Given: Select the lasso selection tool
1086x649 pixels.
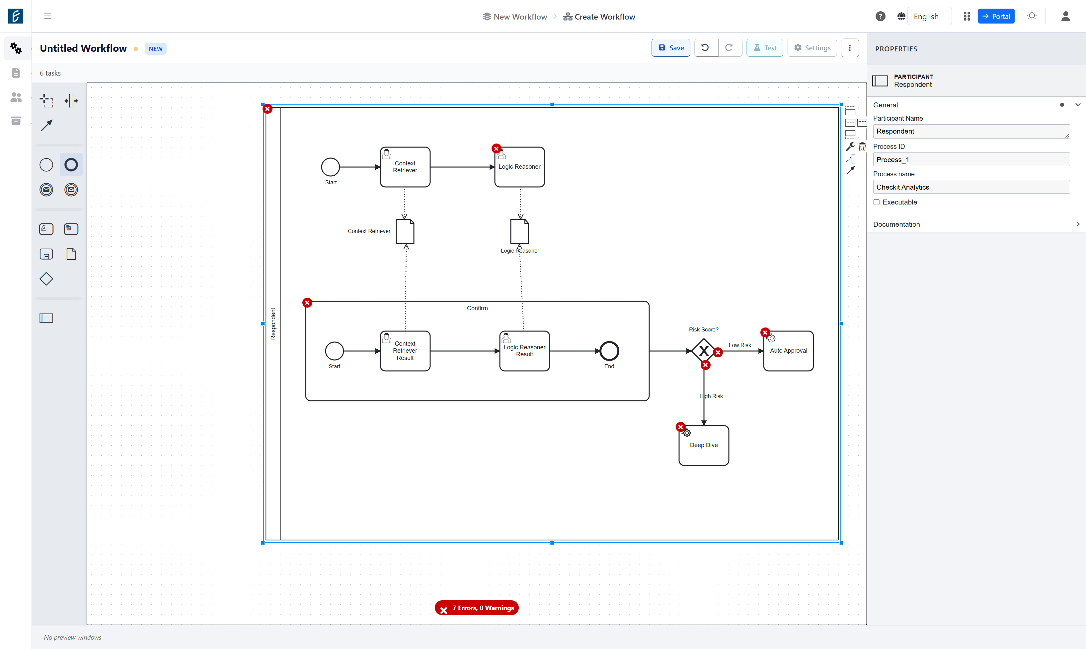Looking at the screenshot, I should click(46, 100).
